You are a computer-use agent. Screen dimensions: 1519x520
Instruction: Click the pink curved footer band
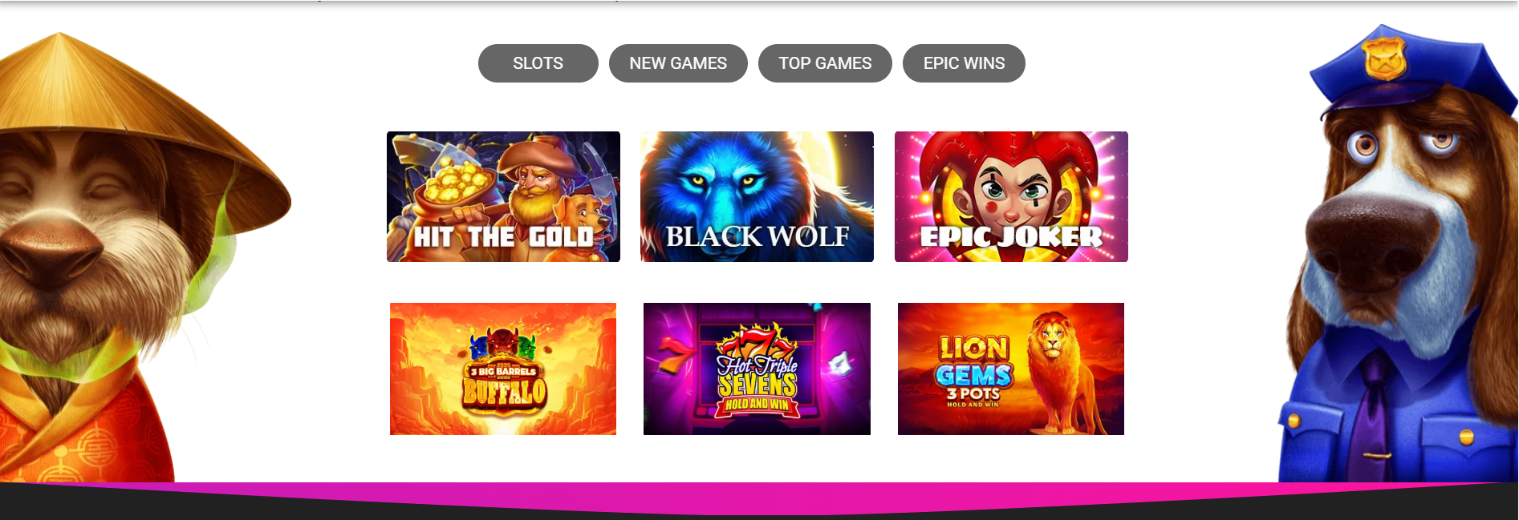(759, 498)
